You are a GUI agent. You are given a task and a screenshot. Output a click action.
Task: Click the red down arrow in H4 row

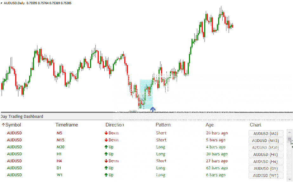pos(106,161)
